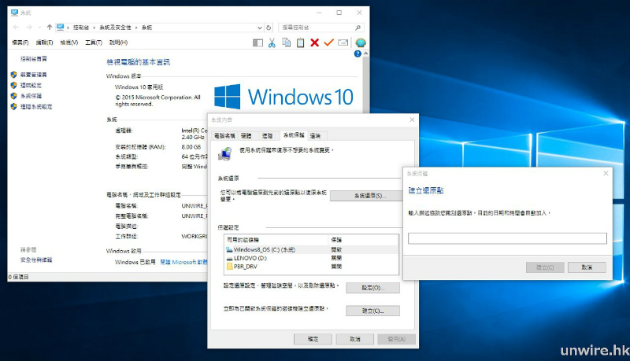630x361 pixels.
Task: Click the blue shell icon at toolbar end
Action: click(x=361, y=42)
